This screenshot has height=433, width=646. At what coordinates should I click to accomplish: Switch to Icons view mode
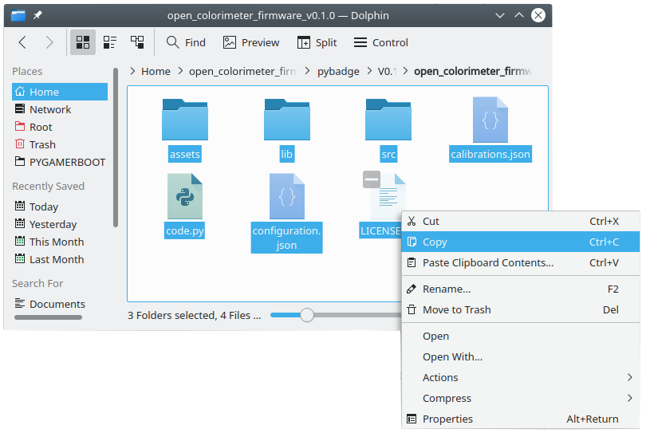pos(83,42)
